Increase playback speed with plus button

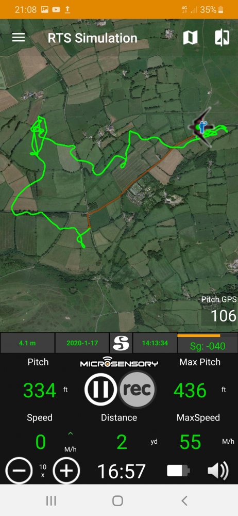pos(66,471)
